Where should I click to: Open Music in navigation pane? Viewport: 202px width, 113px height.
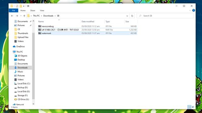click(x=20, y=72)
